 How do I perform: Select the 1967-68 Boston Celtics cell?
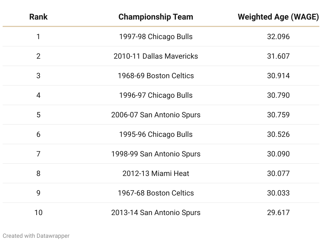(x=156, y=193)
